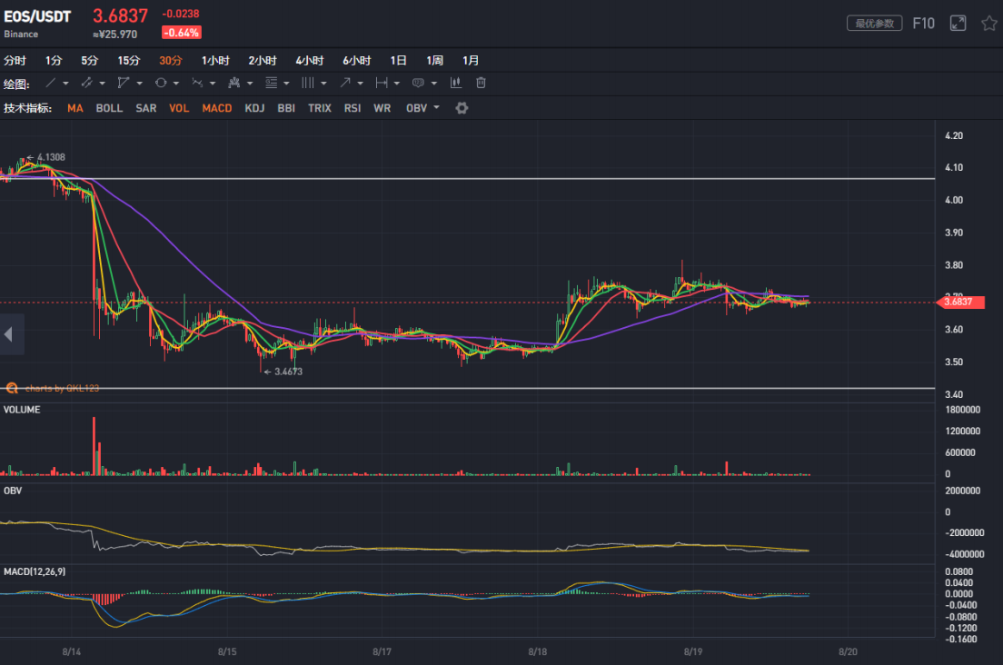Toggle the MA indicator off
This screenshot has height=665, width=1003.
pyautogui.click(x=75, y=108)
